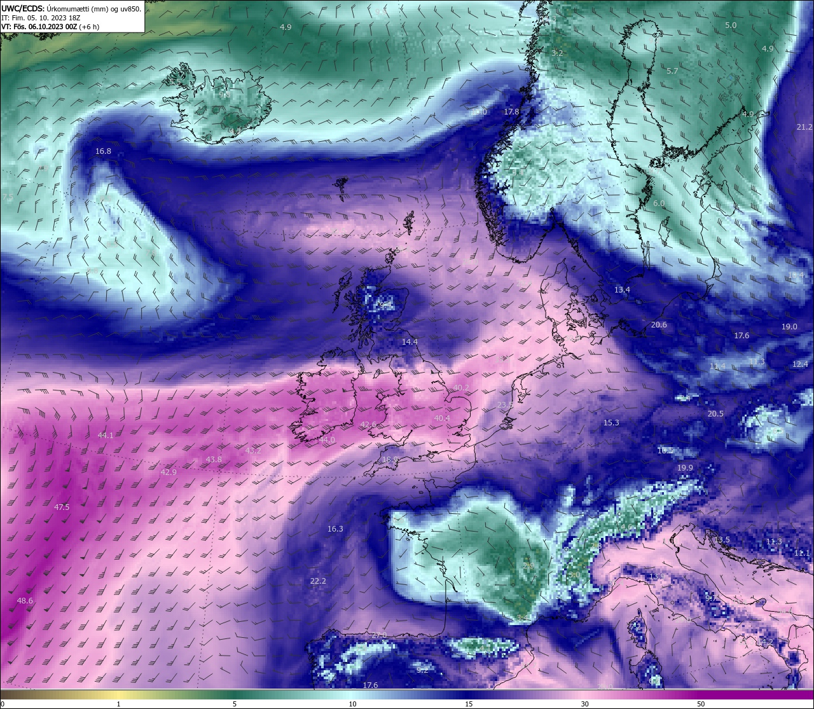This screenshot has width=814, height=709.
Task: Click the 14.4 value over northern England
Action: 410,342
